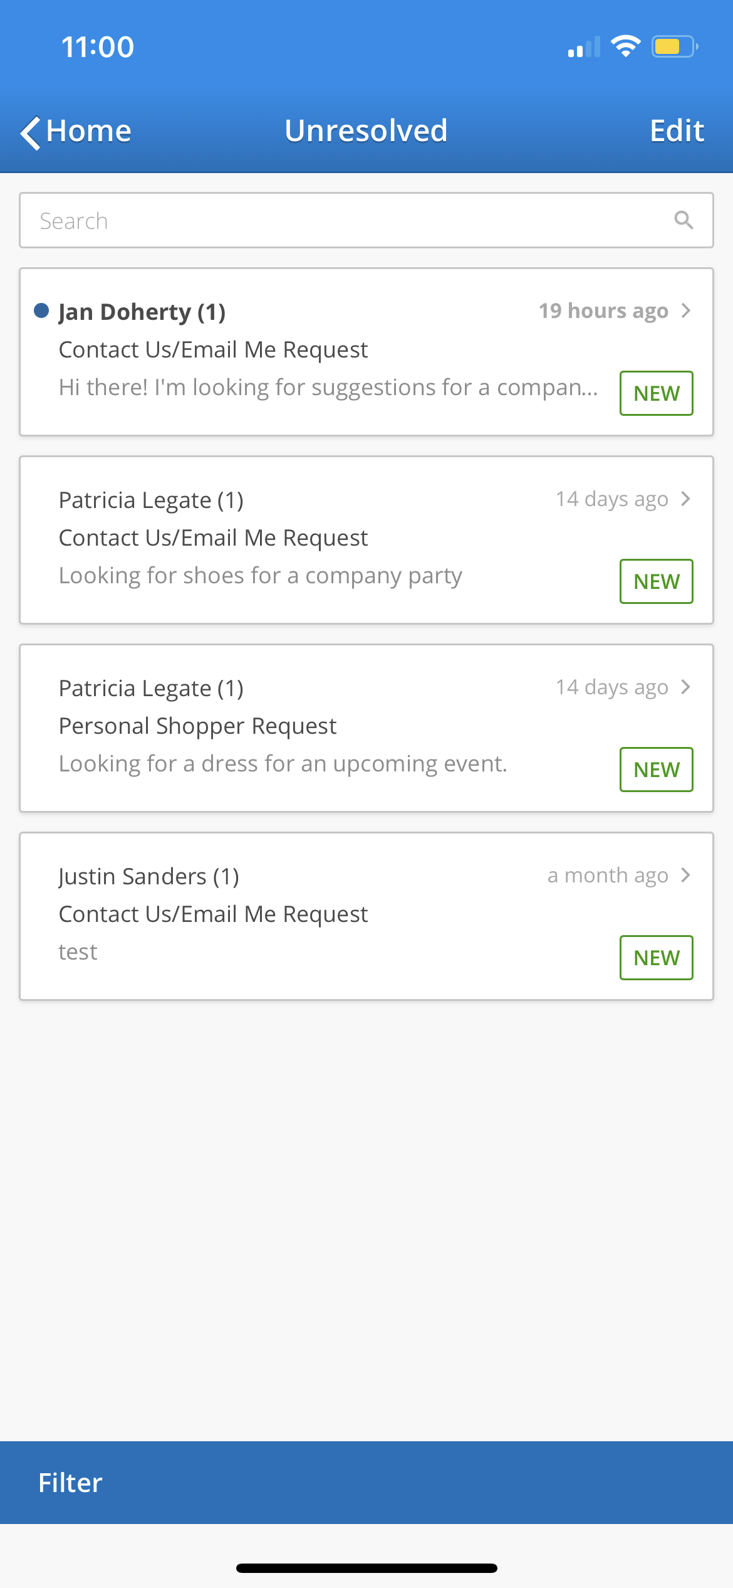The height and width of the screenshot is (1588, 733).
Task: Expand Patricia Legate shoes request chevron
Action: point(686,499)
